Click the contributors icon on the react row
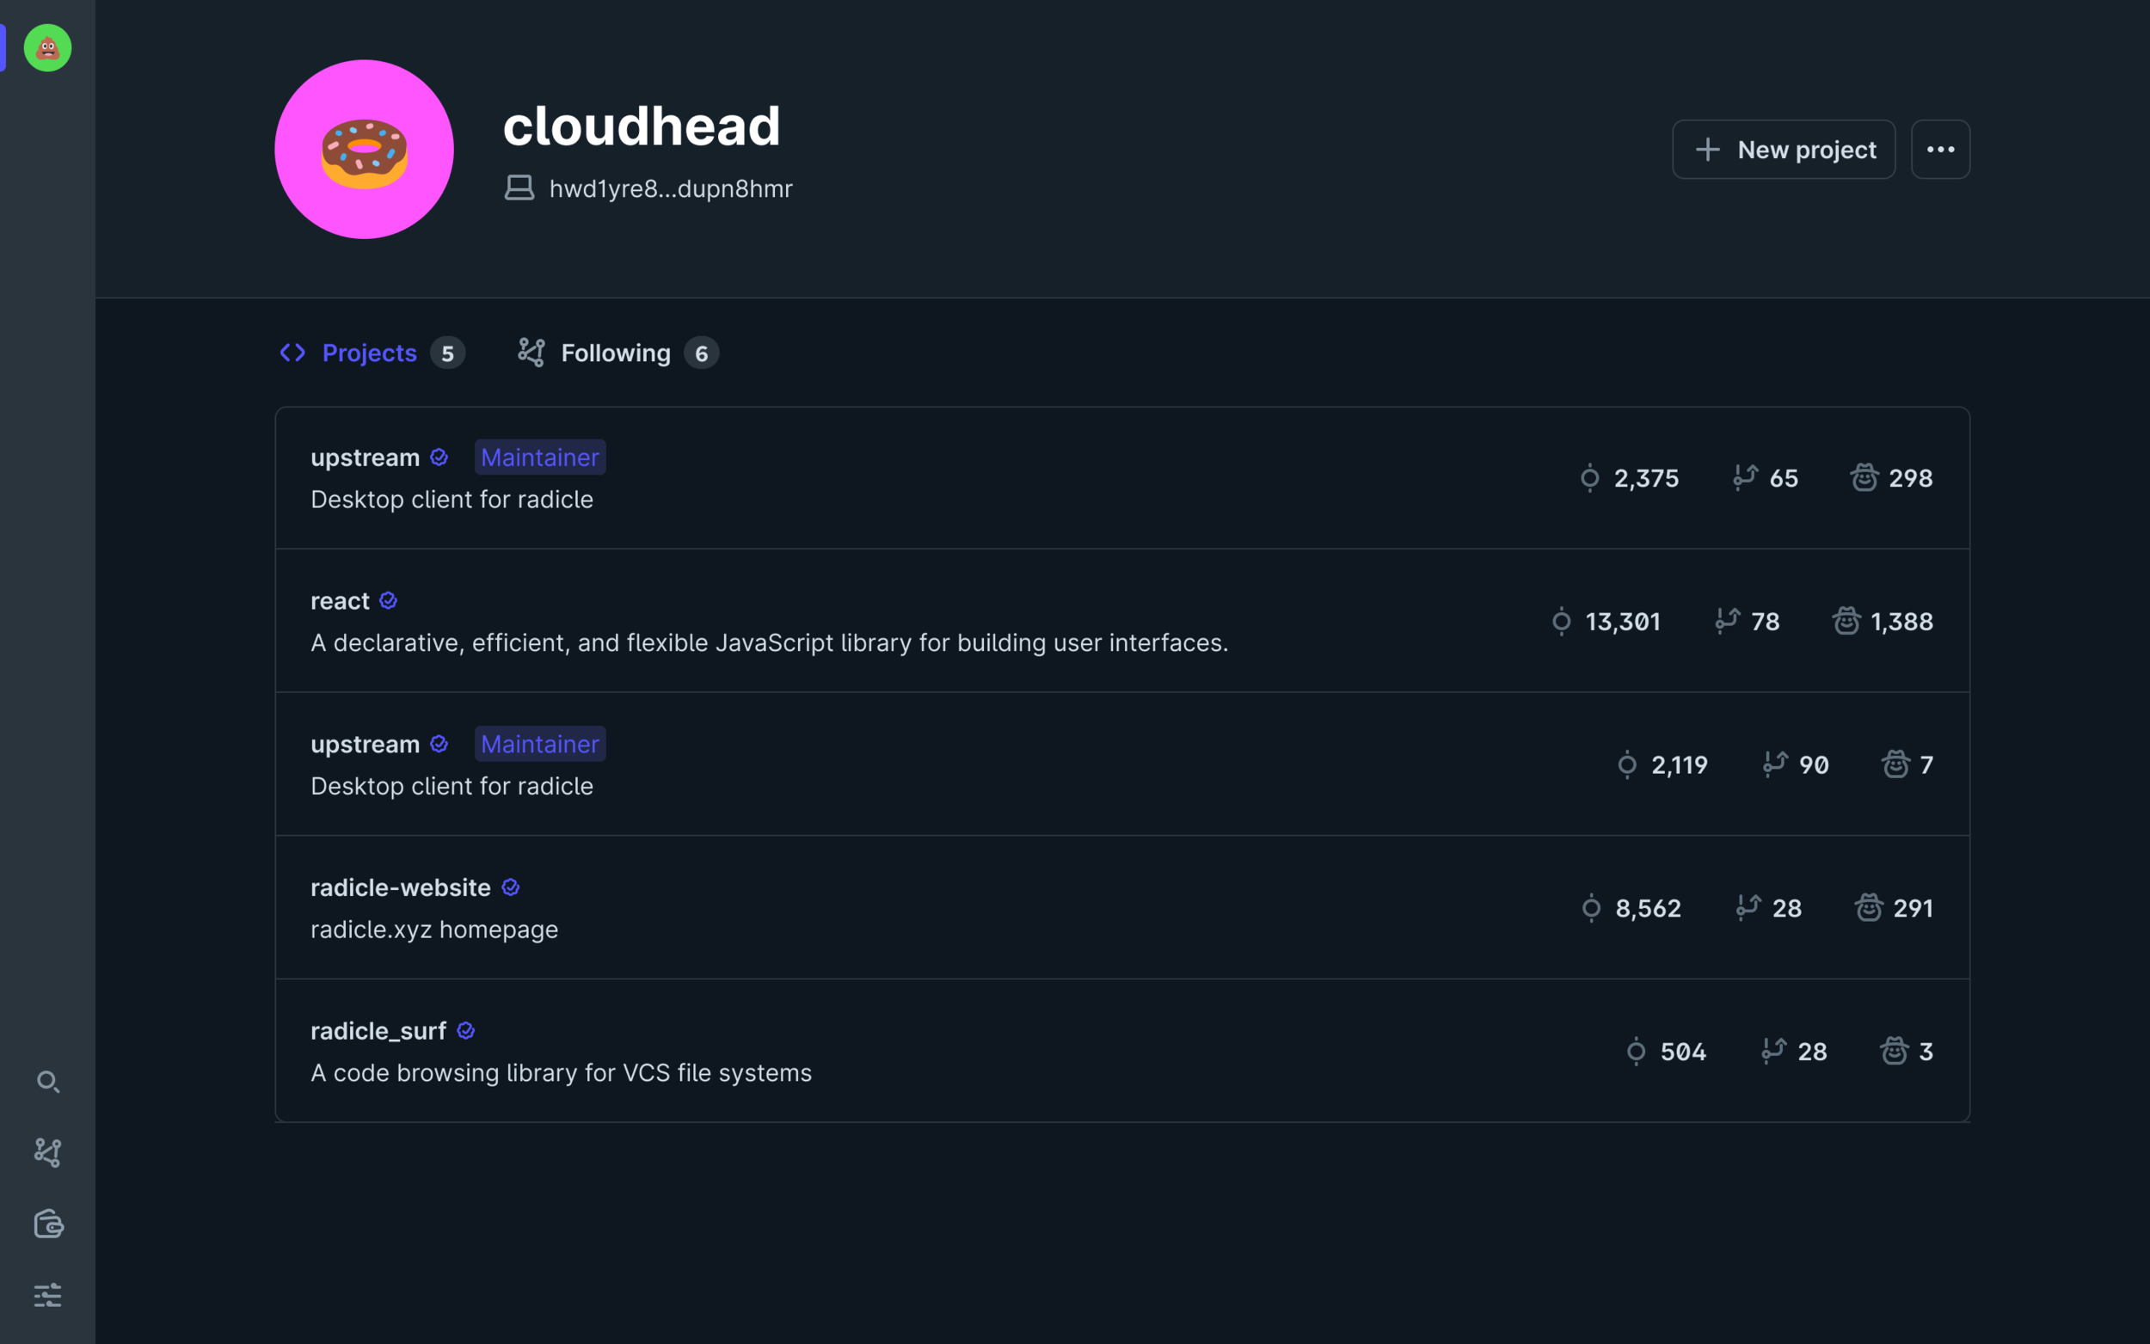Image resolution: width=2150 pixels, height=1344 pixels. coord(1848,622)
